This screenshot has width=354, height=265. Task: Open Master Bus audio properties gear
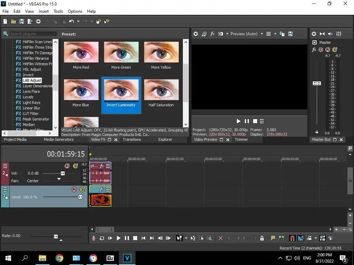point(314,34)
